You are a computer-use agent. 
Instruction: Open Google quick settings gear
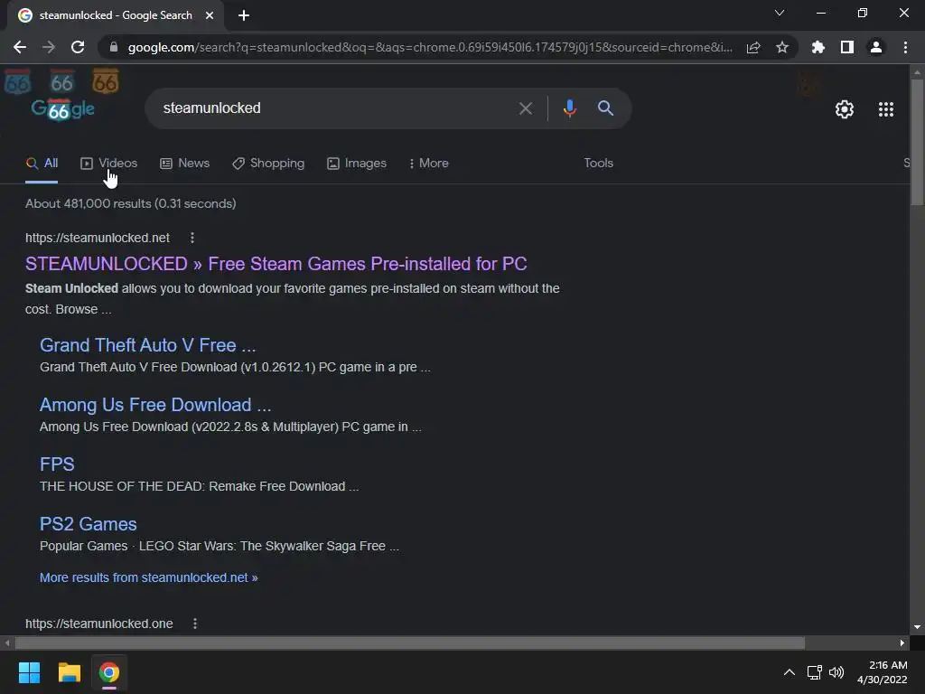[845, 109]
